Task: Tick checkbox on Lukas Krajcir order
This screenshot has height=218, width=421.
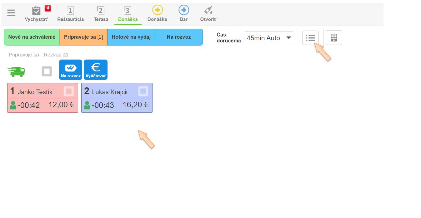Action: click(143, 91)
